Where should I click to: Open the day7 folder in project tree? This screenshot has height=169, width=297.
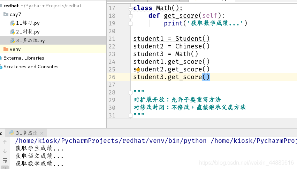[x=15, y=14]
